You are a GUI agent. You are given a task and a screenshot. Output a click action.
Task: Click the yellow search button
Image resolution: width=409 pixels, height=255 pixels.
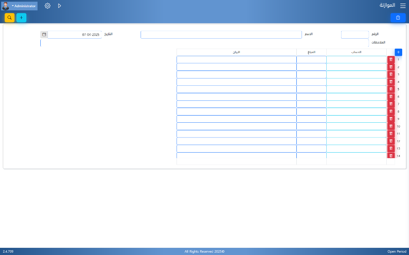pos(9,18)
